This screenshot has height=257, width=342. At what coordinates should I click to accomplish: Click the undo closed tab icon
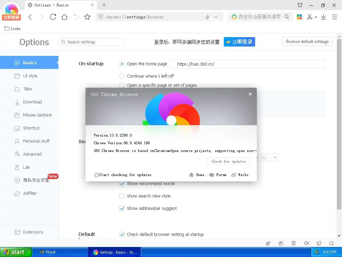tap(76, 17)
